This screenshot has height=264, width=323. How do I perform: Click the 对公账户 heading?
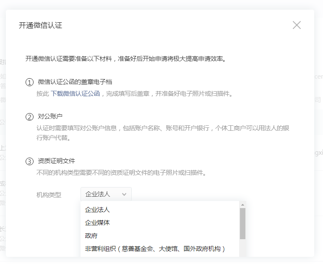50,116
